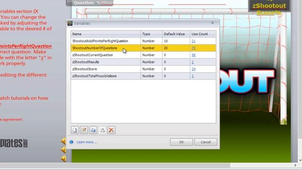Open use count 24 for zShootoutScore
302x170 pixels.
coord(193,69)
